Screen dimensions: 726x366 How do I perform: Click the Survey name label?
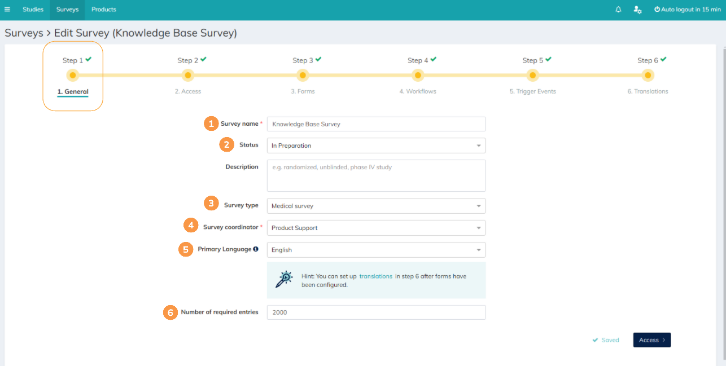[239, 124]
